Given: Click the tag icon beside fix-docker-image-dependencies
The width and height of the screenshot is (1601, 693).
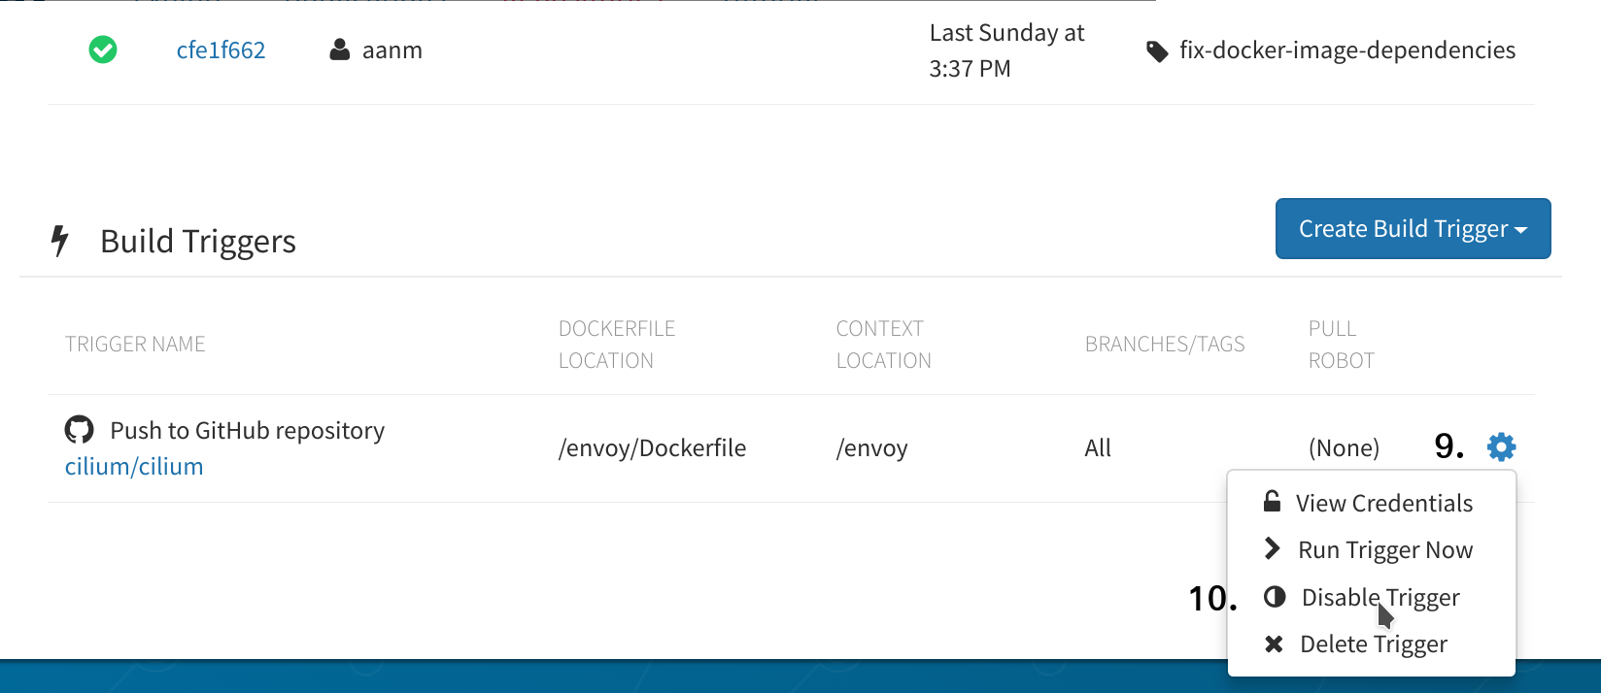Looking at the screenshot, I should (x=1157, y=51).
